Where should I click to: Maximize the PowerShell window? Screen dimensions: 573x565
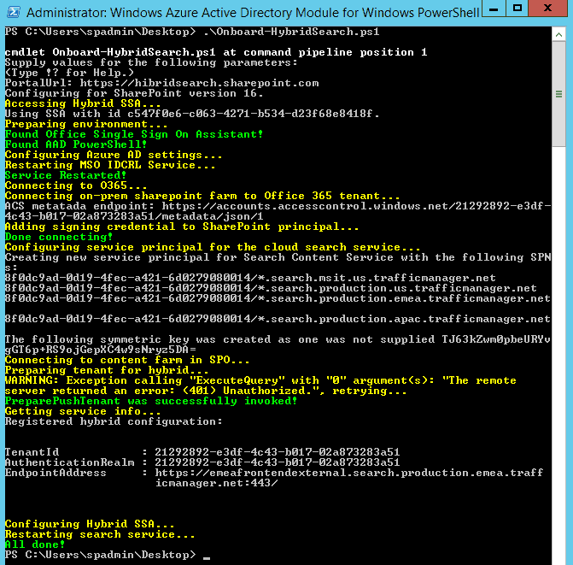tap(517, 8)
